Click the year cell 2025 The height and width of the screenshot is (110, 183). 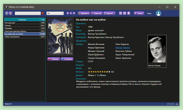[x=43, y=25]
